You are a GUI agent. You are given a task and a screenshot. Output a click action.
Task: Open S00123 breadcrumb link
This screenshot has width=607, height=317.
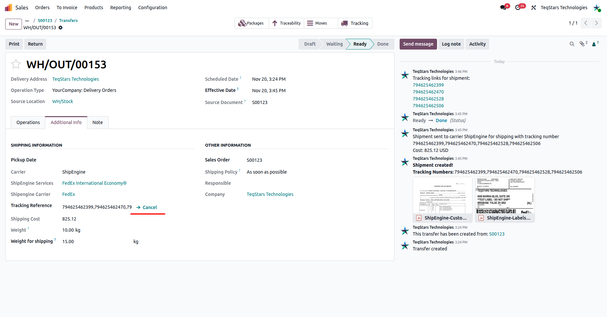coord(45,20)
